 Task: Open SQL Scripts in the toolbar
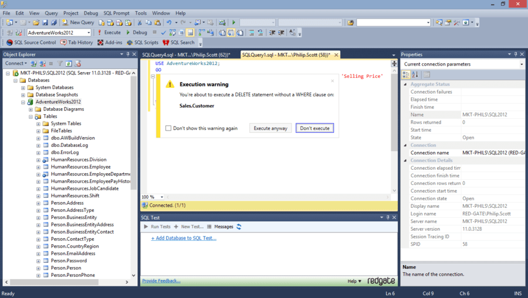pyautogui.click(x=143, y=43)
